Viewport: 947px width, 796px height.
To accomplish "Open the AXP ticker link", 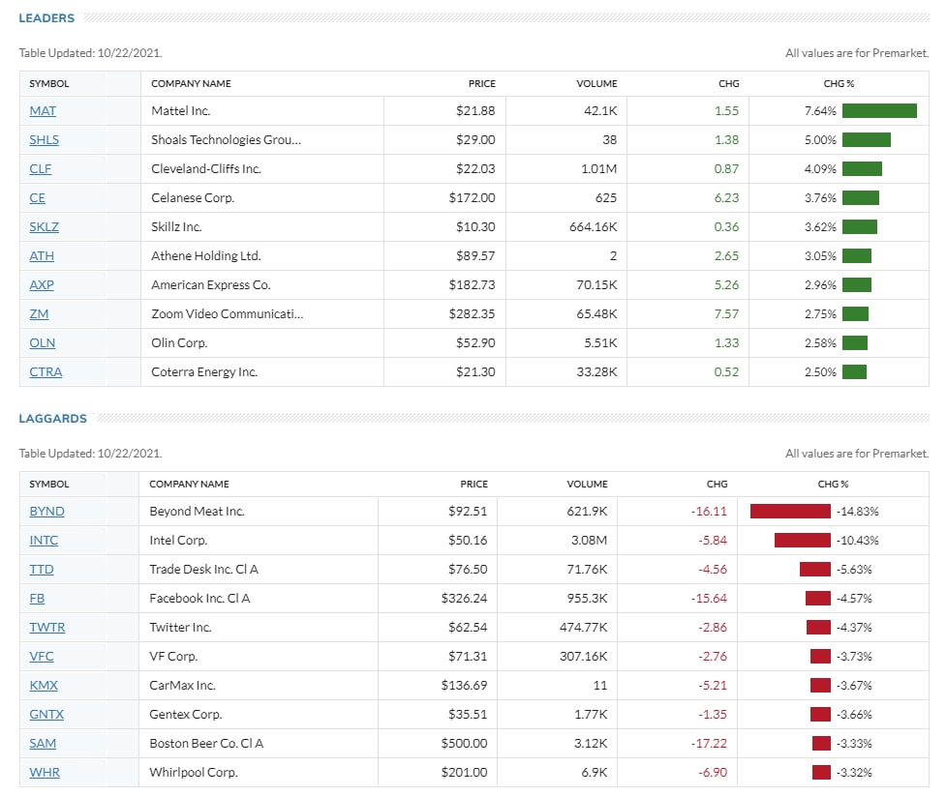I will pyautogui.click(x=42, y=285).
